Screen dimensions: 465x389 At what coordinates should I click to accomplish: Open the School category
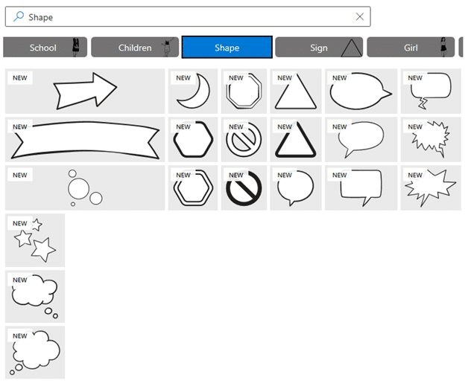(x=45, y=48)
